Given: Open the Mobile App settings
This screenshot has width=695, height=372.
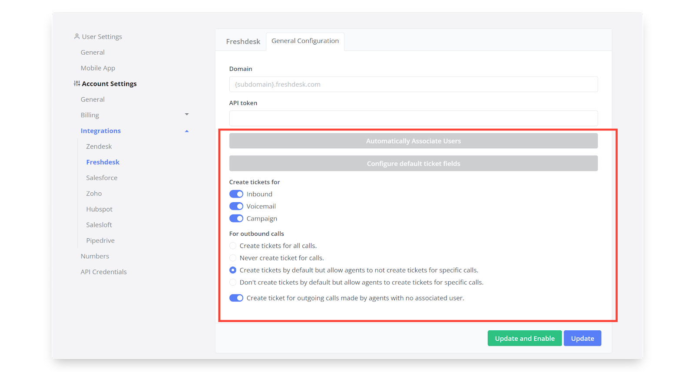Looking at the screenshot, I should 98,68.
